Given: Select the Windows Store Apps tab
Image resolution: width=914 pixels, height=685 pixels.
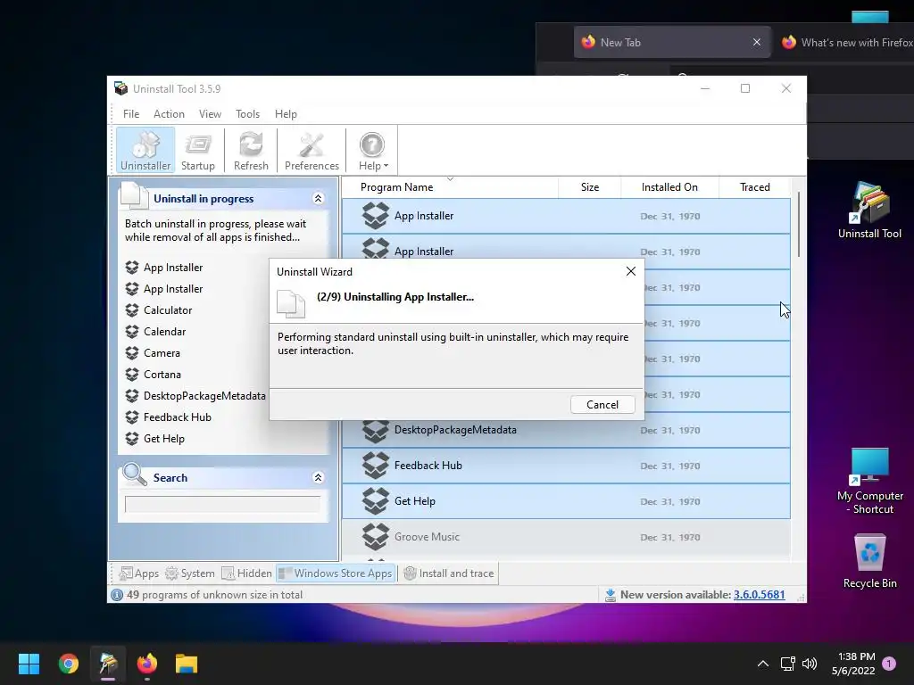Looking at the screenshot, I should [x=336, y=574].
